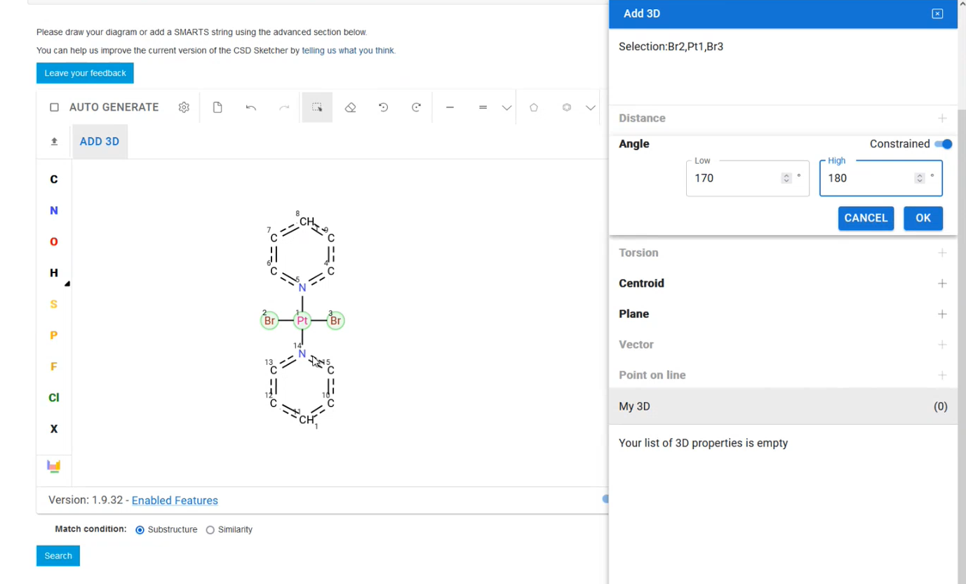Toggle the Constrained angle switch

(944, 144)
